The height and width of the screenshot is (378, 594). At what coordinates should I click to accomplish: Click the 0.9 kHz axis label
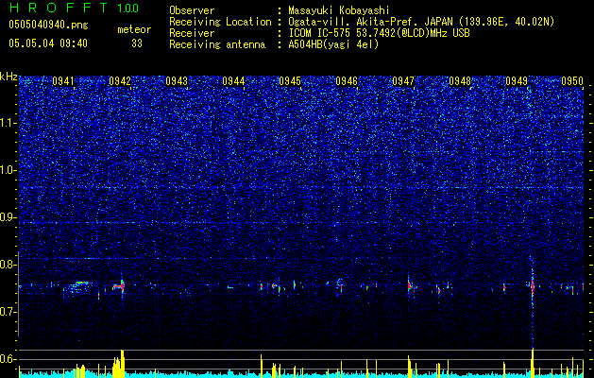tap(8, 217)
